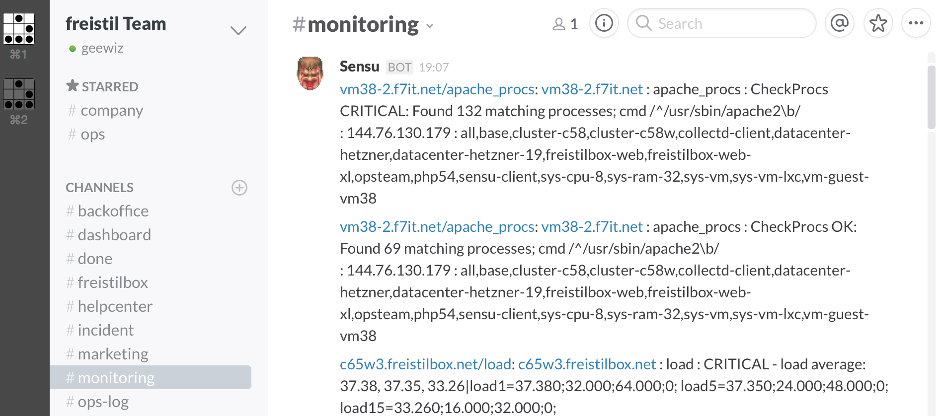Viewport: 940px width, 416px height.
Task: Select the #ops-log channel
Action: pos(103,402)
